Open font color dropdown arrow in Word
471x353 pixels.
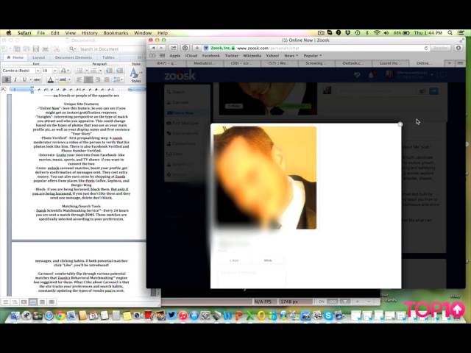(x=57, y=79)
